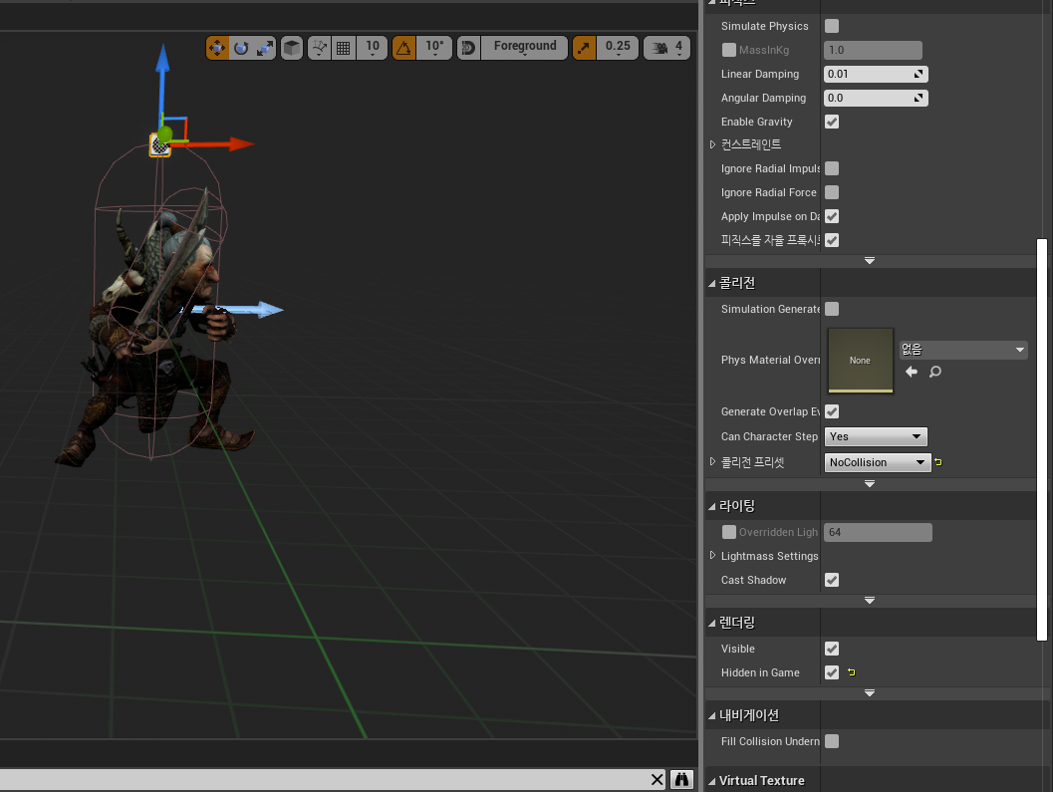Viewport: 1053px width, 792px height.
Task: Expand 콜리전 프리셋 details
Action: click(712, 461)
